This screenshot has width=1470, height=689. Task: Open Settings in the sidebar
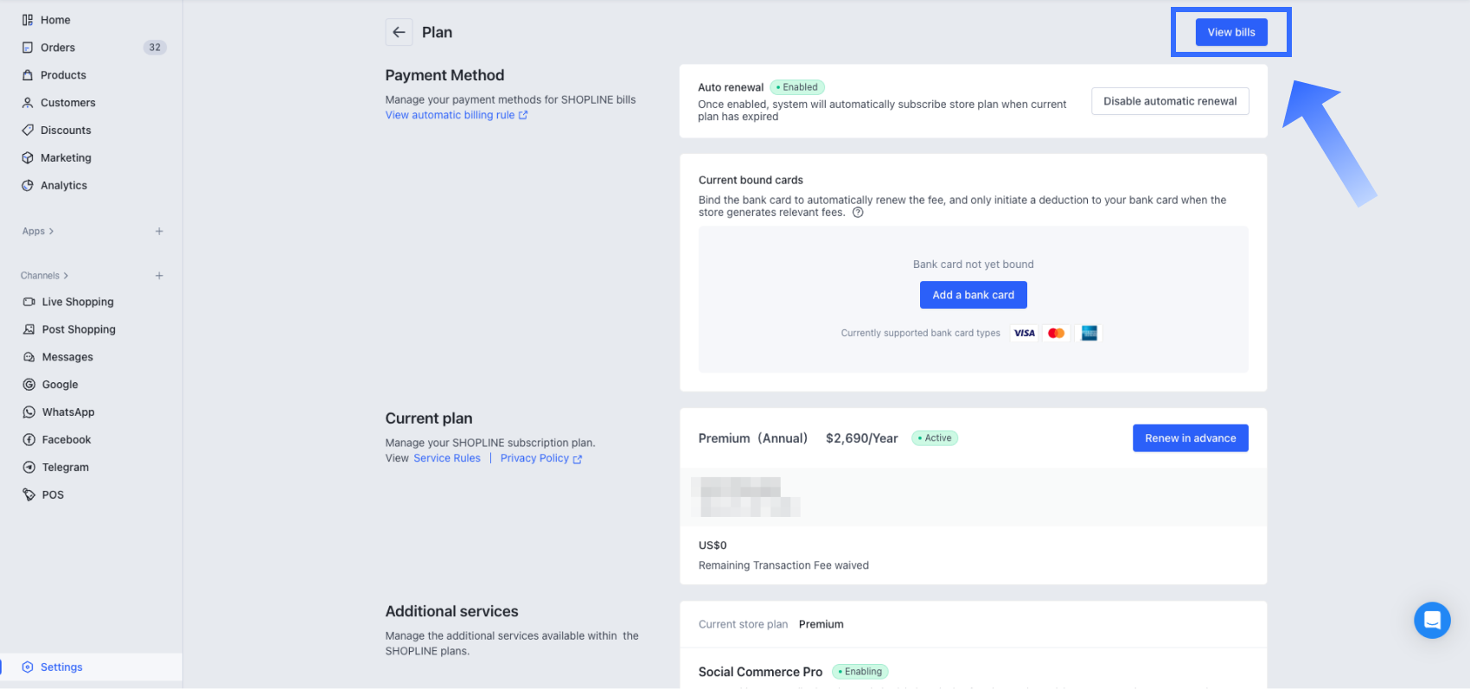coord(61,667)
